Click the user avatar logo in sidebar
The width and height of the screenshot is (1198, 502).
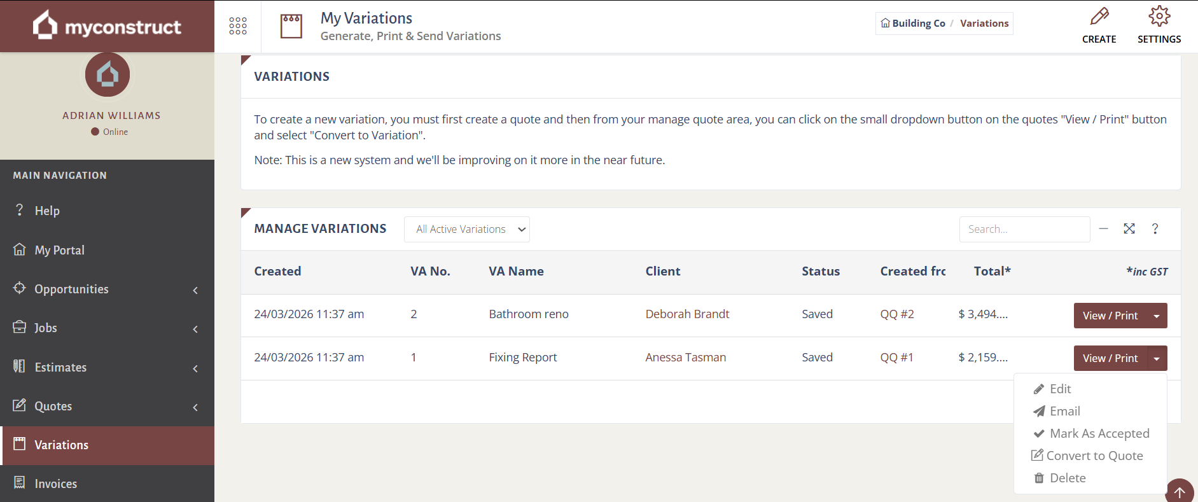pos(108,75)
